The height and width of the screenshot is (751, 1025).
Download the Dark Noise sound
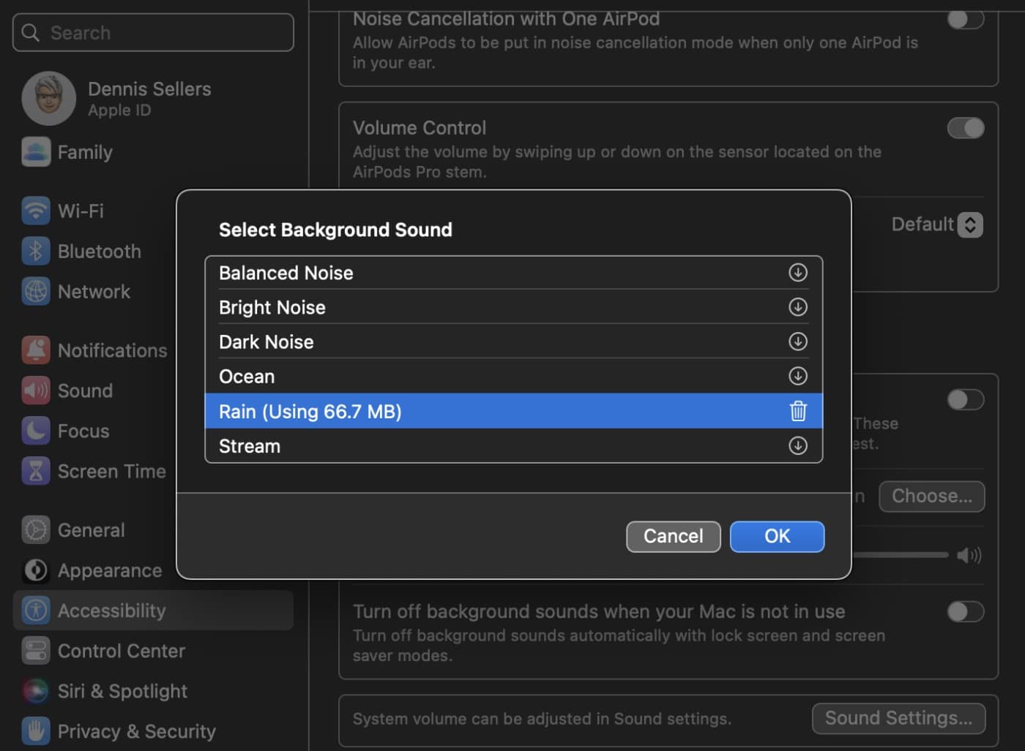797,341
